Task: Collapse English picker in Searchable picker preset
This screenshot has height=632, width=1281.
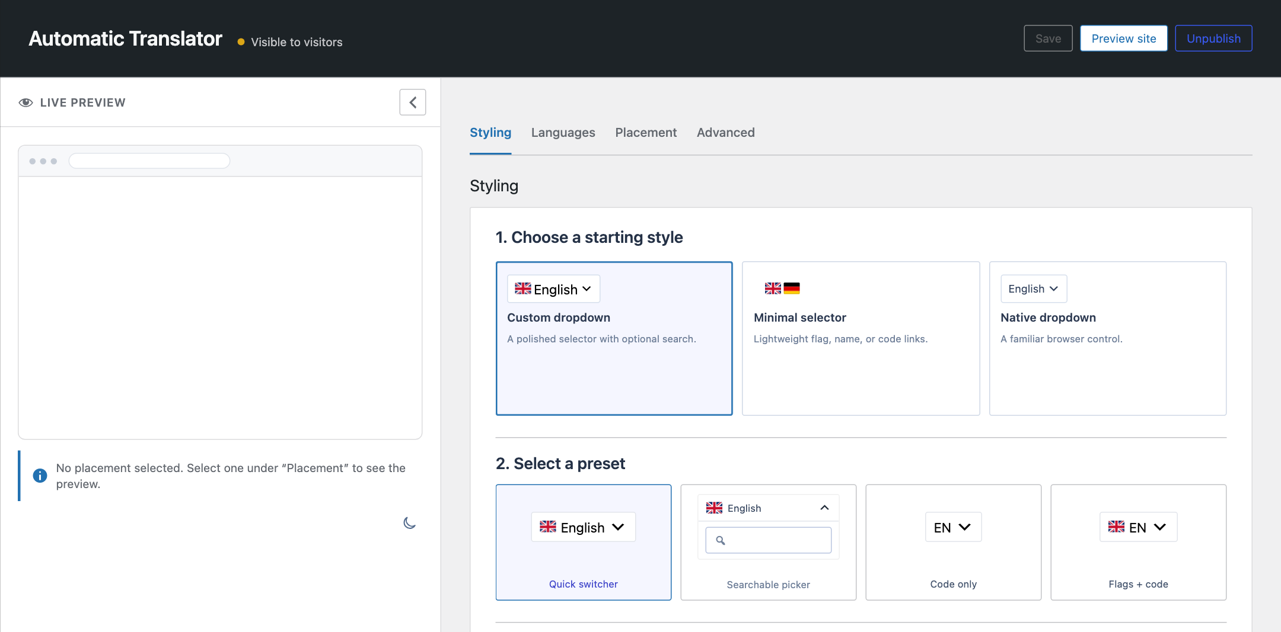Action: coord(769,508)
